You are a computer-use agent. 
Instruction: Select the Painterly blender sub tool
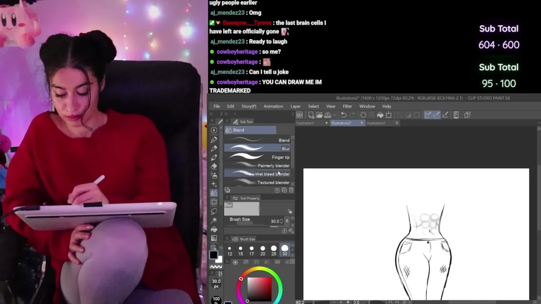tap(257, 166)
